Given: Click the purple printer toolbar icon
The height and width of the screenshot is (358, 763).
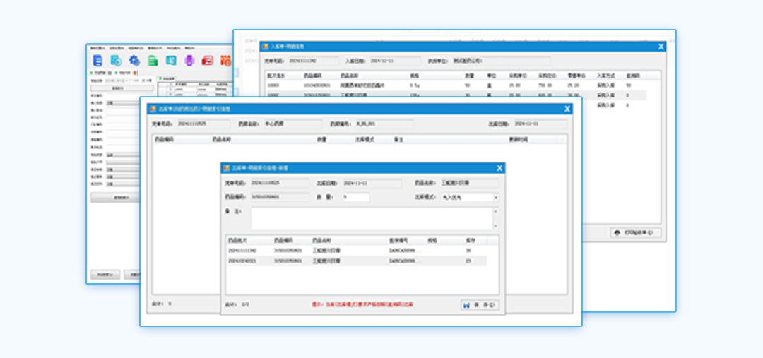Looking at the screenshot, I should click(189, 61).
